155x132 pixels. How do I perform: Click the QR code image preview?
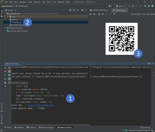click(122, 39)
